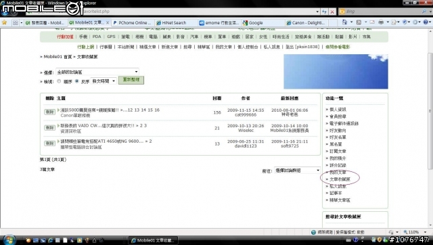Open the Mobile01 taskbar window button

(x=154, y=240)
